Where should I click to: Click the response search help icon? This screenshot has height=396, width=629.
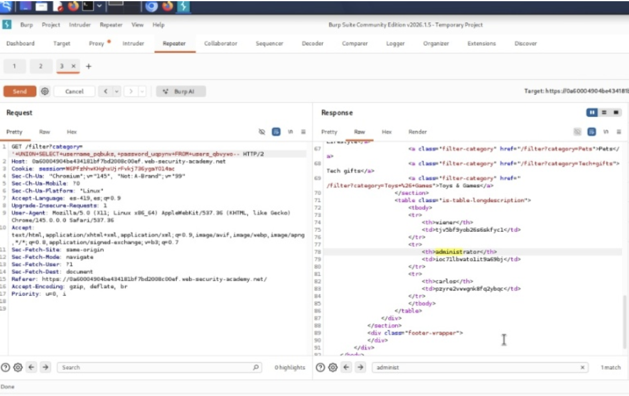point(320,367)
